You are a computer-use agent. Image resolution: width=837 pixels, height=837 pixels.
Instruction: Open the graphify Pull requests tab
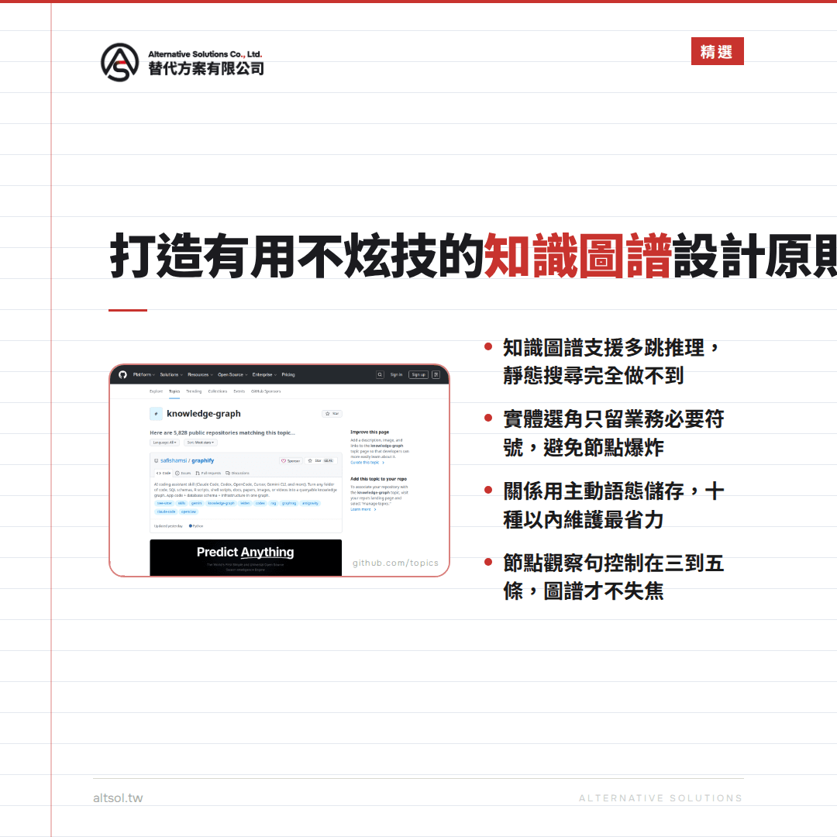point(208,473)
